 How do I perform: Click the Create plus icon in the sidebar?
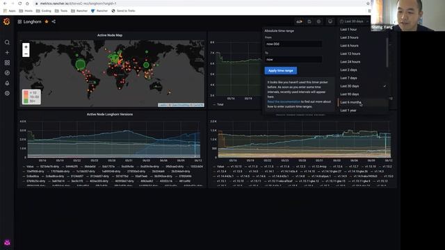tap(7, 53)
